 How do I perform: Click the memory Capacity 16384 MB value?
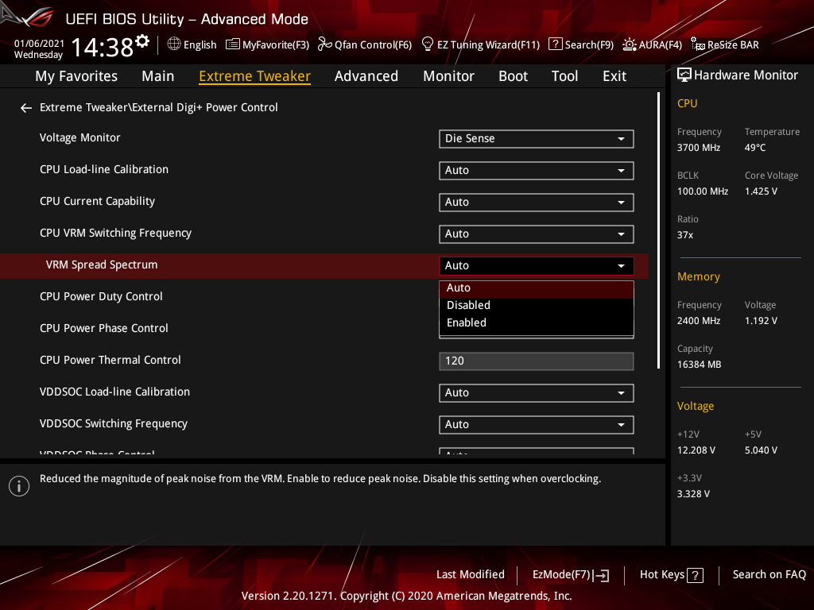699,365
